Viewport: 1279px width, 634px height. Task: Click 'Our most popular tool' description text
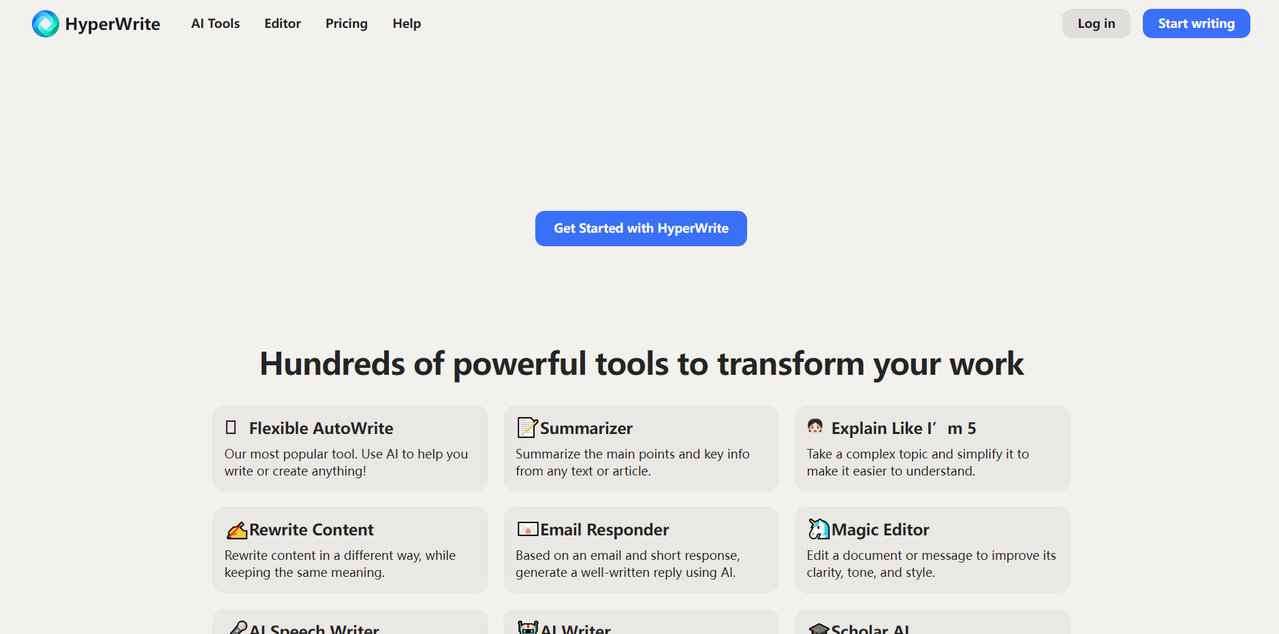click(346, 463)
